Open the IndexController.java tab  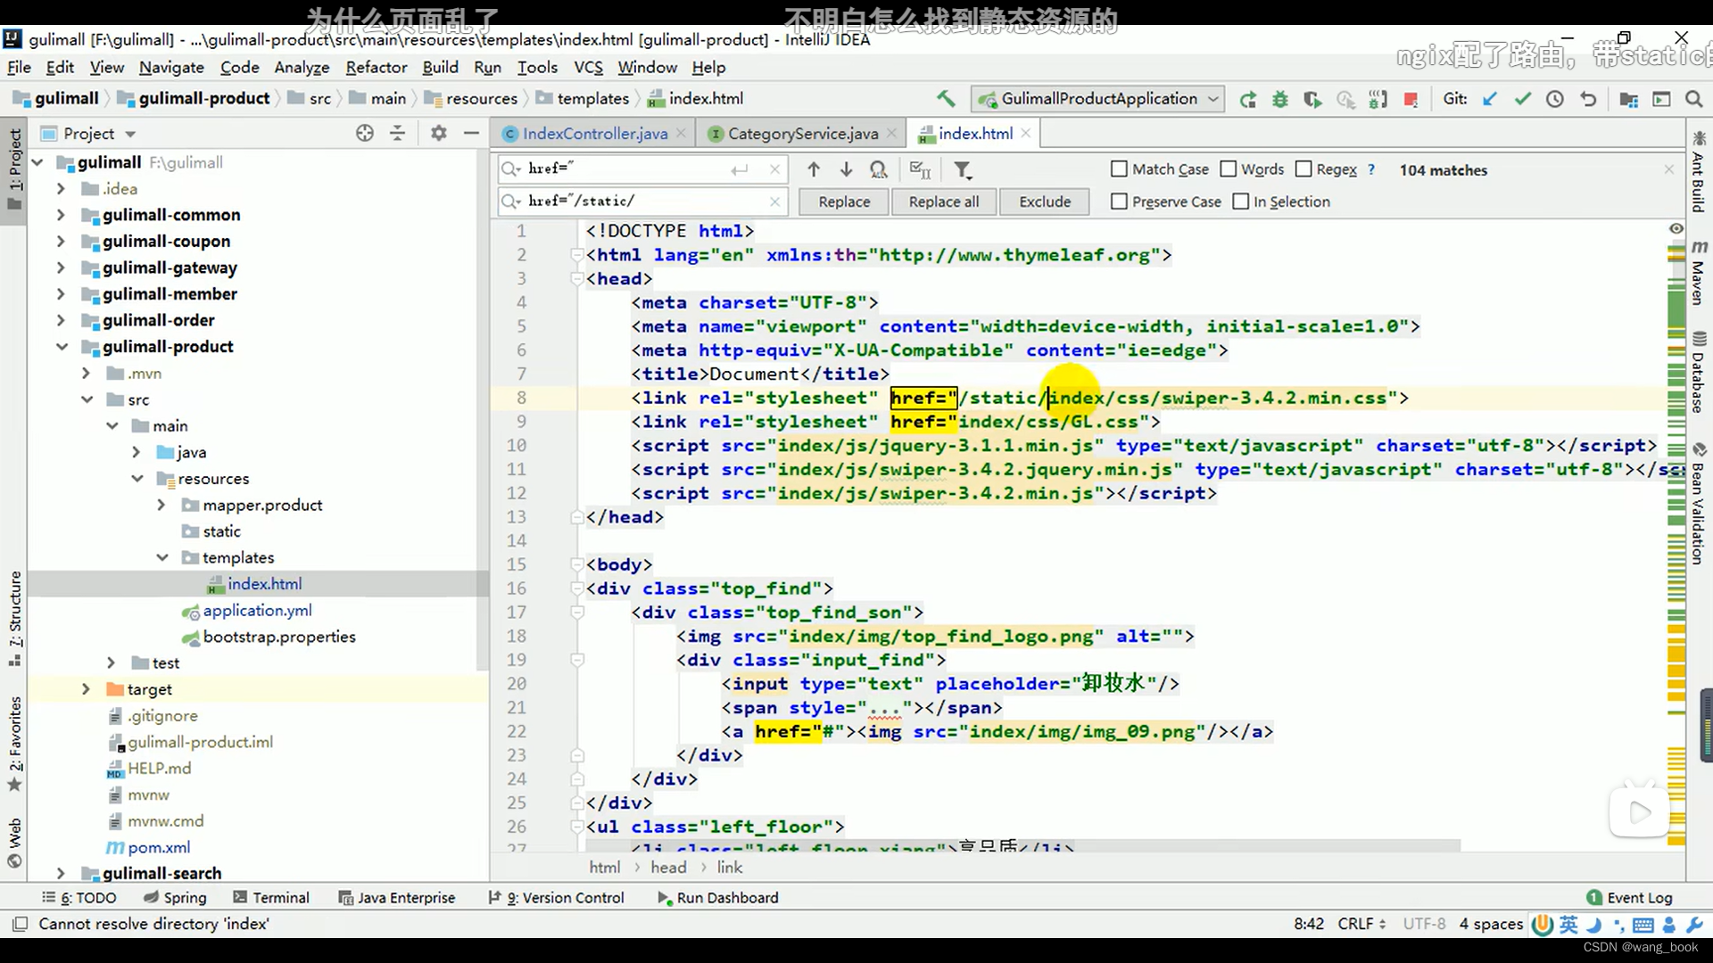tap(595, 133)
